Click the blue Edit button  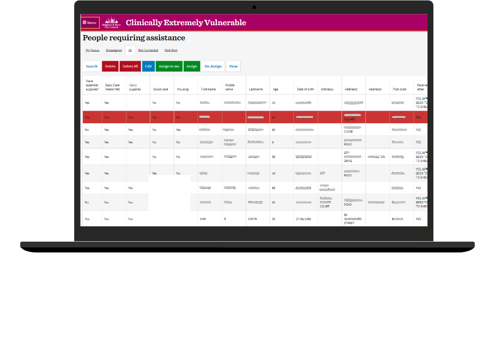(148, 66)
